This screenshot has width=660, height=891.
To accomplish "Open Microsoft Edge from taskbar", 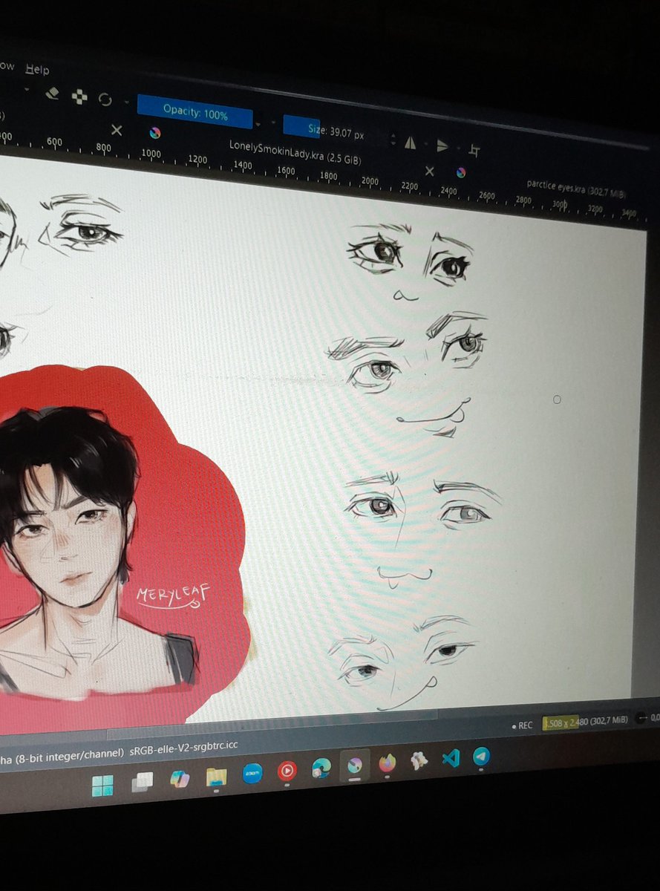I will tap(321, 768).
